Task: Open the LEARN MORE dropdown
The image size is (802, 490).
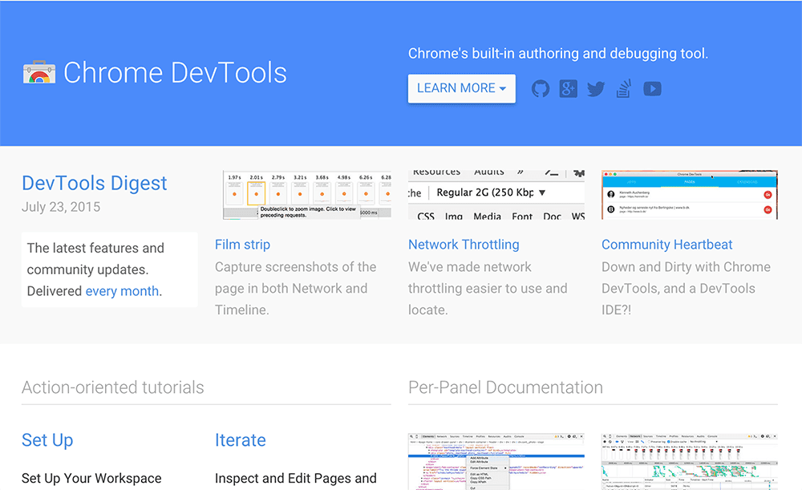Action: pos(461,89)
